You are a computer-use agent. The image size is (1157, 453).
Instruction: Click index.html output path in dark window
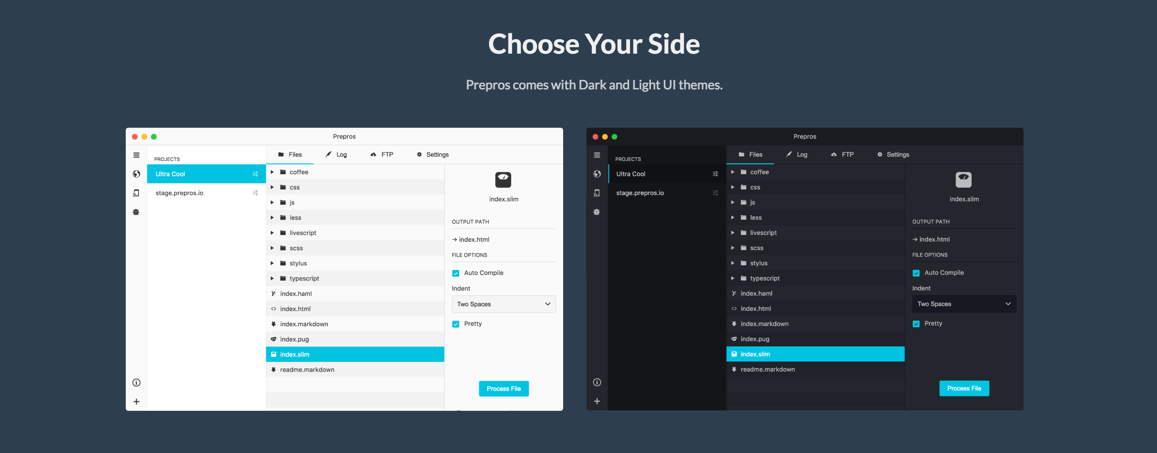[931, 240]
